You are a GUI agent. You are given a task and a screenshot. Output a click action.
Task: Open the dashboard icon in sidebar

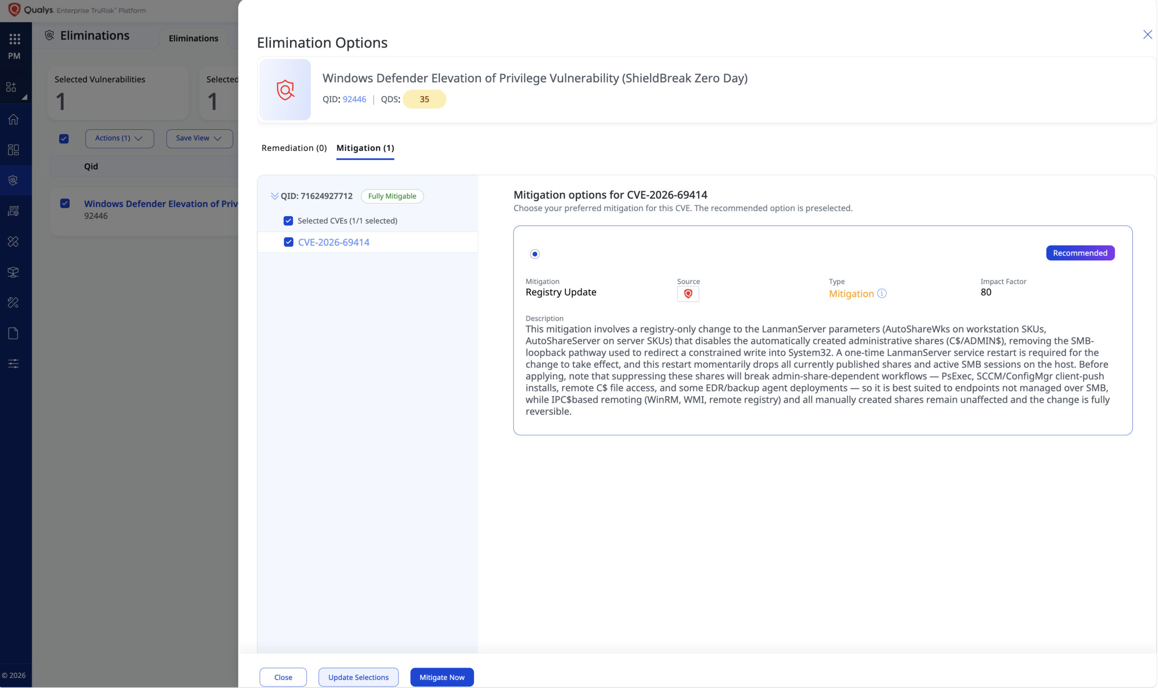(14, 149)
